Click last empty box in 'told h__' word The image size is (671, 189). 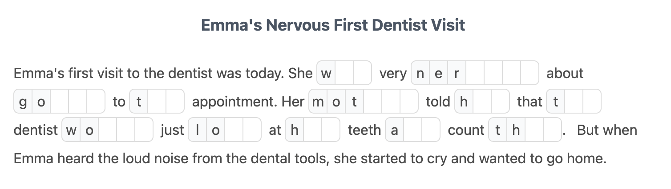coord(500,102)
